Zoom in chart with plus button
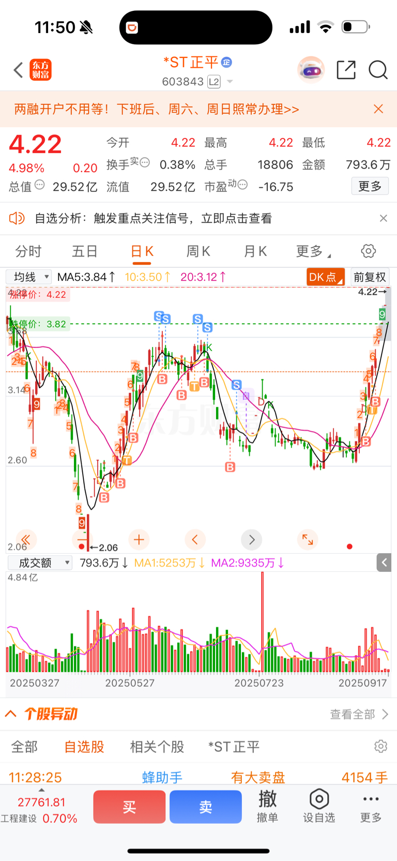397x861 pixels. (139, 540)
